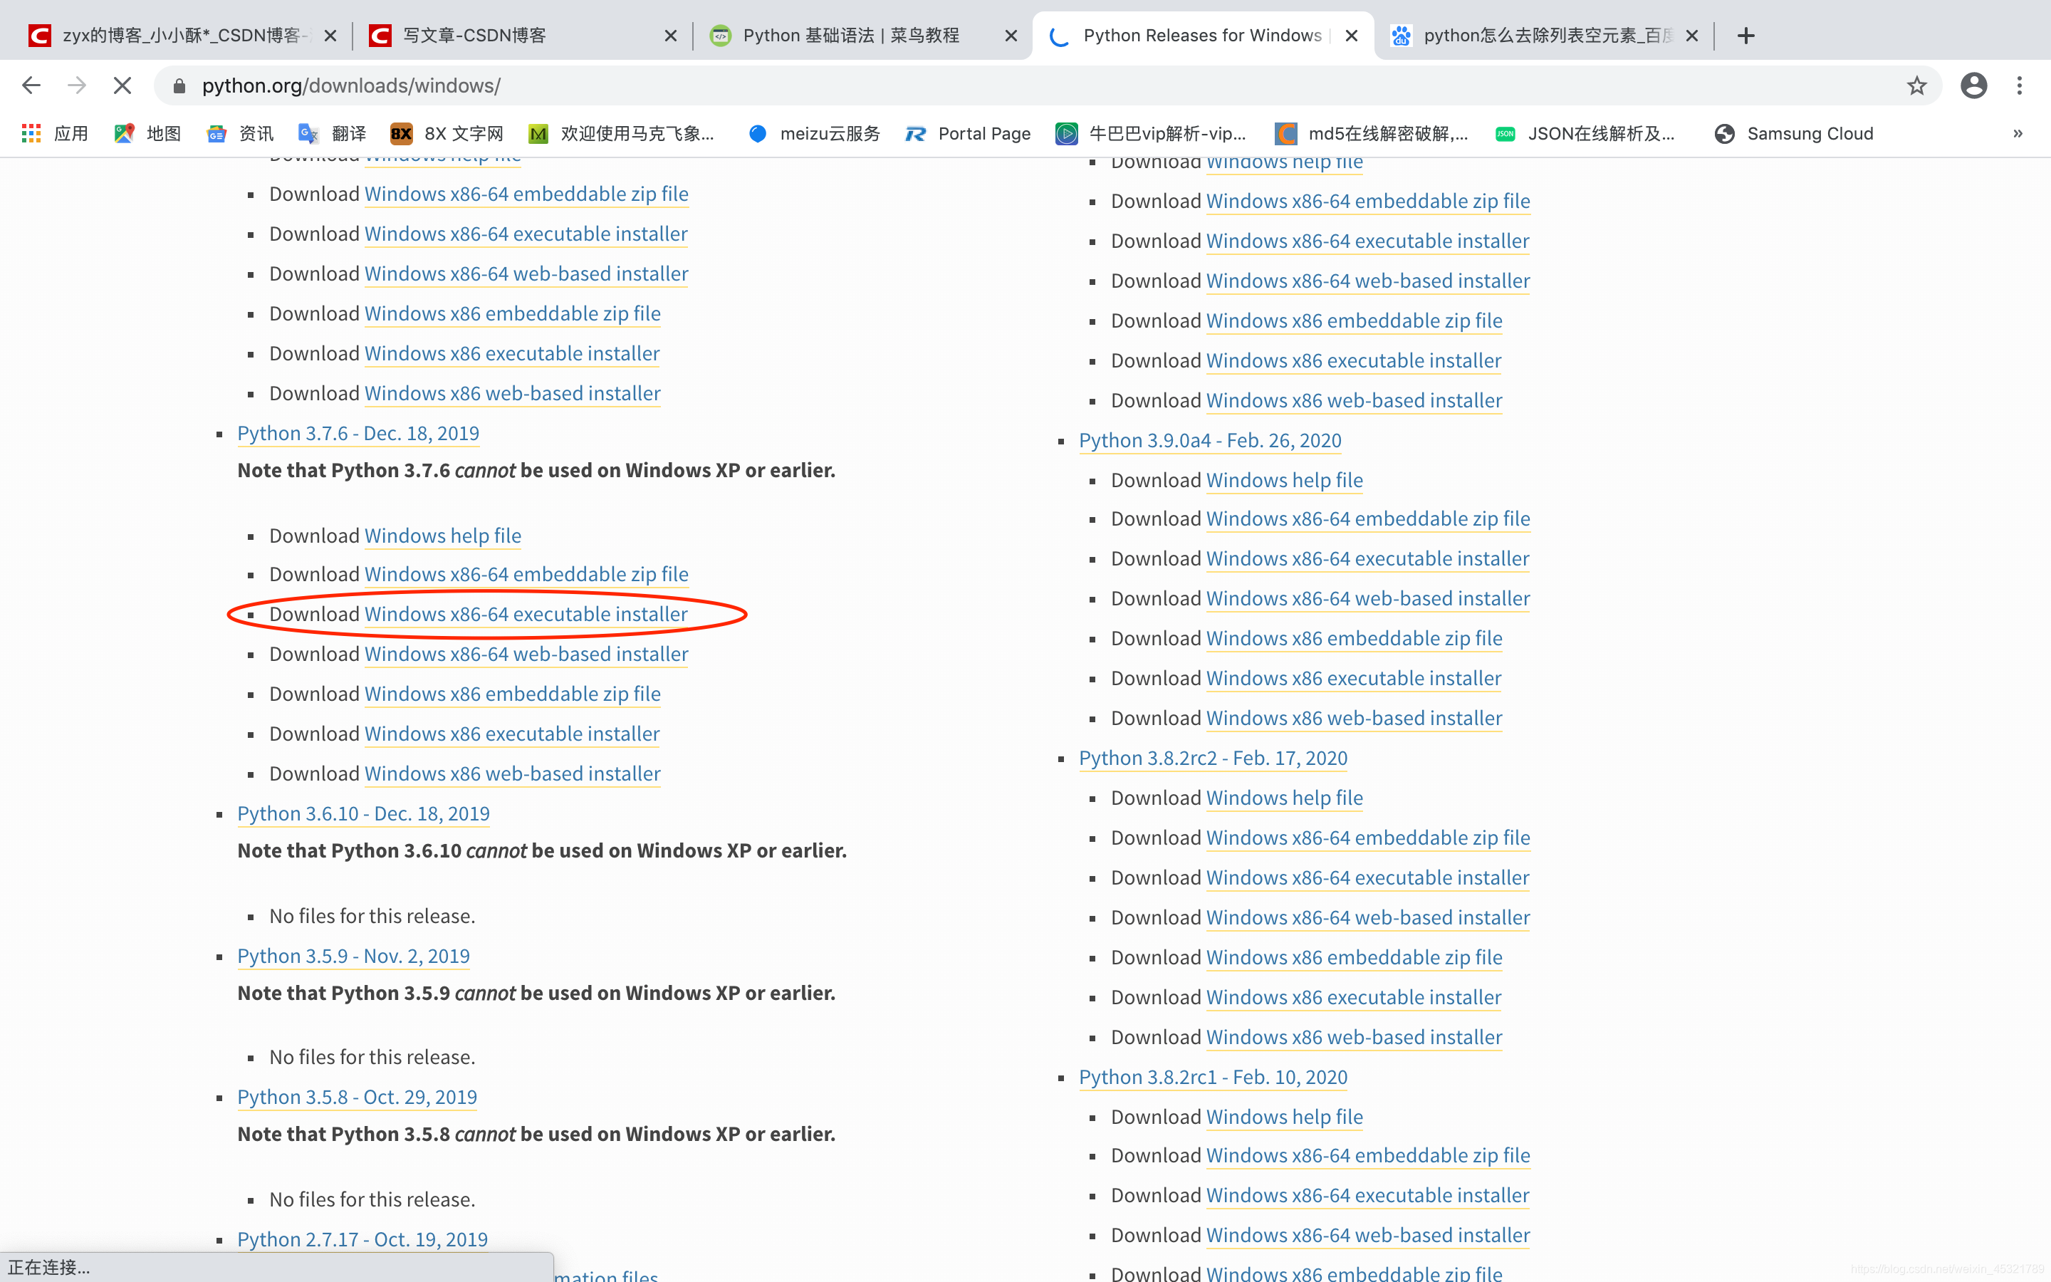
Task: Close the 写文章-CSDN博客 tab
Action: tap(670, 36)
